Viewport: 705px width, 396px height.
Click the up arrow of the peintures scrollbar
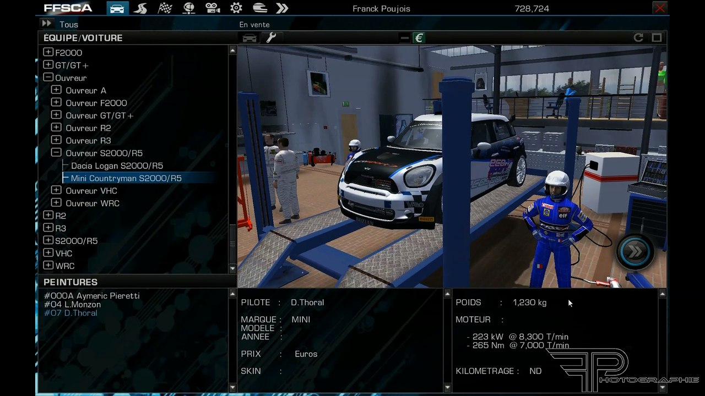(232, 294)
